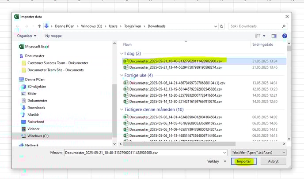The height and width of the screenshot is (179, 304).
Task: Refresh the Downloads folder listing
Action: click(222, 26)
